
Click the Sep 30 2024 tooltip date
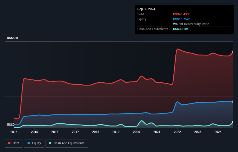[146, 9]
